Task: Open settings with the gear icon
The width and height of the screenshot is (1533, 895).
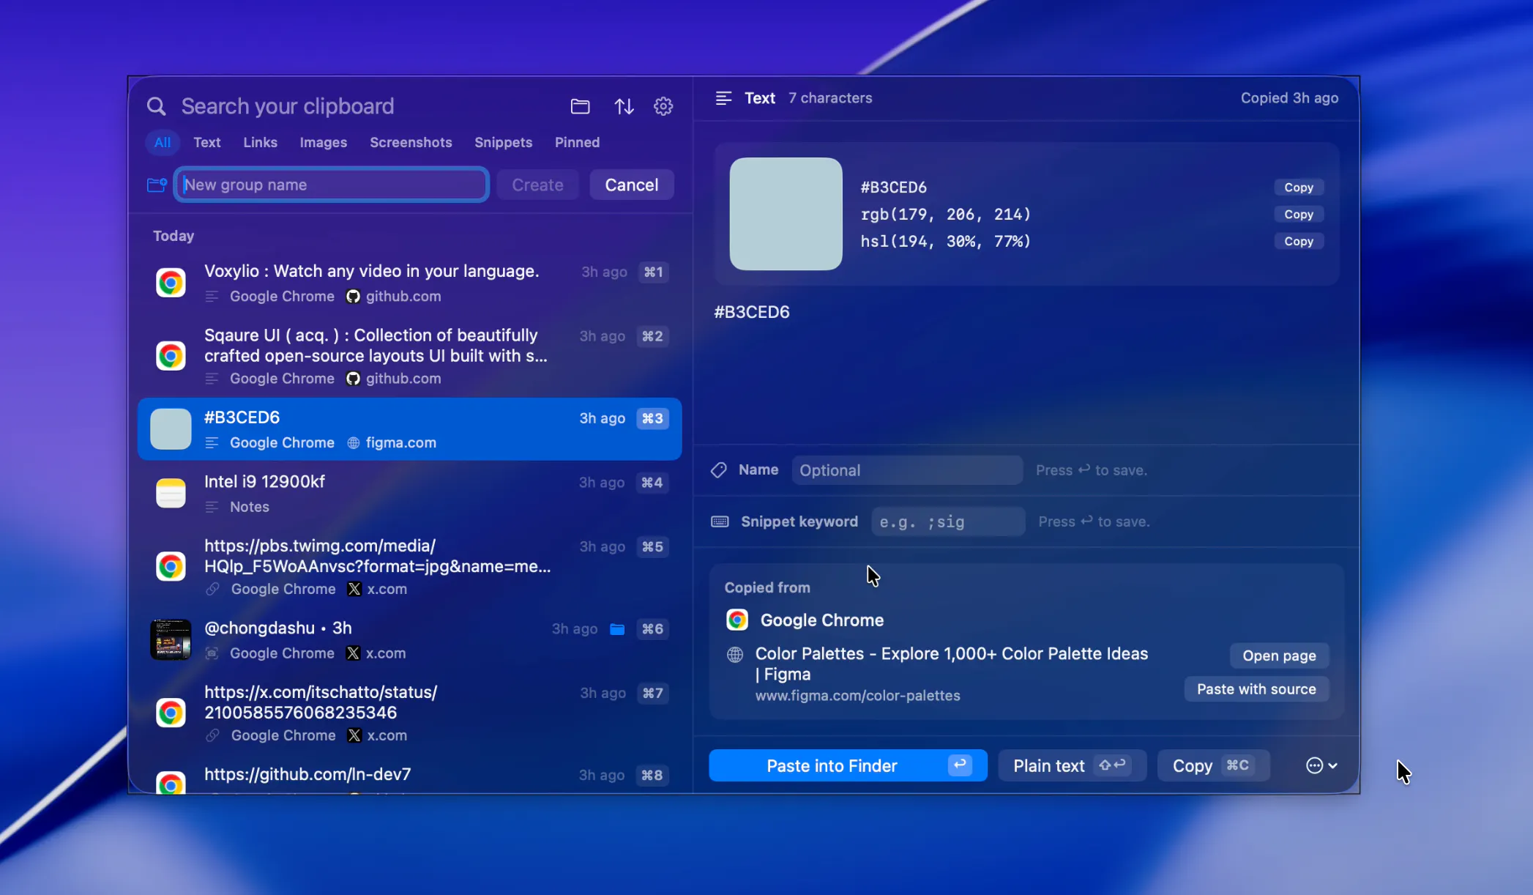Action: tap(663, 106)
